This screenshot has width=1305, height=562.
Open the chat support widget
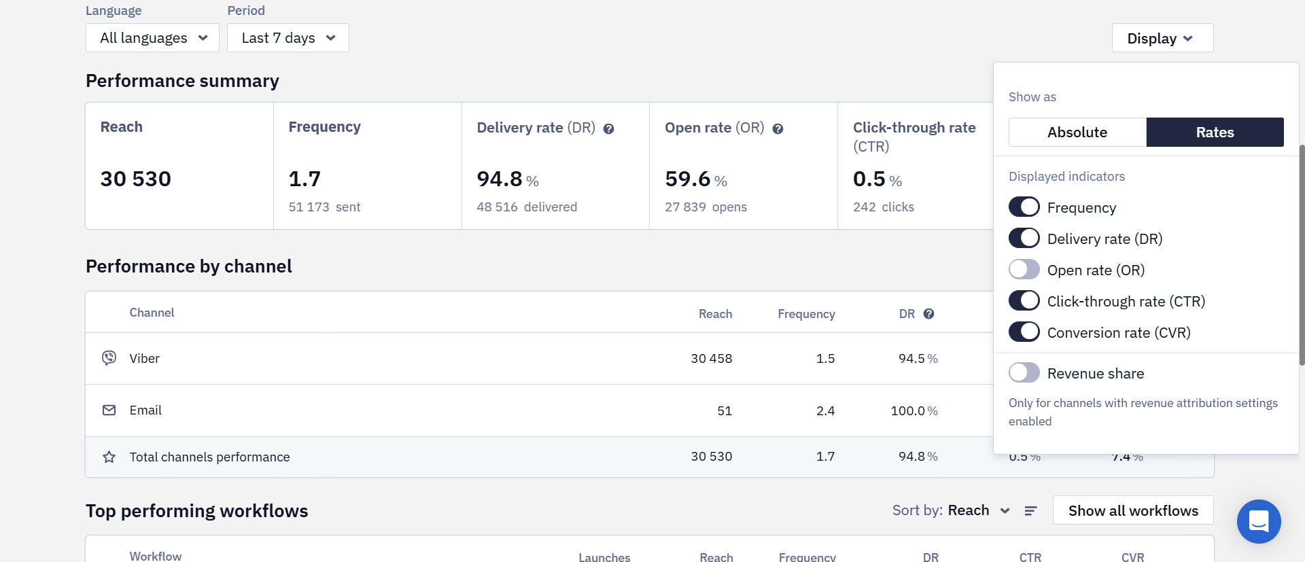1259,521
